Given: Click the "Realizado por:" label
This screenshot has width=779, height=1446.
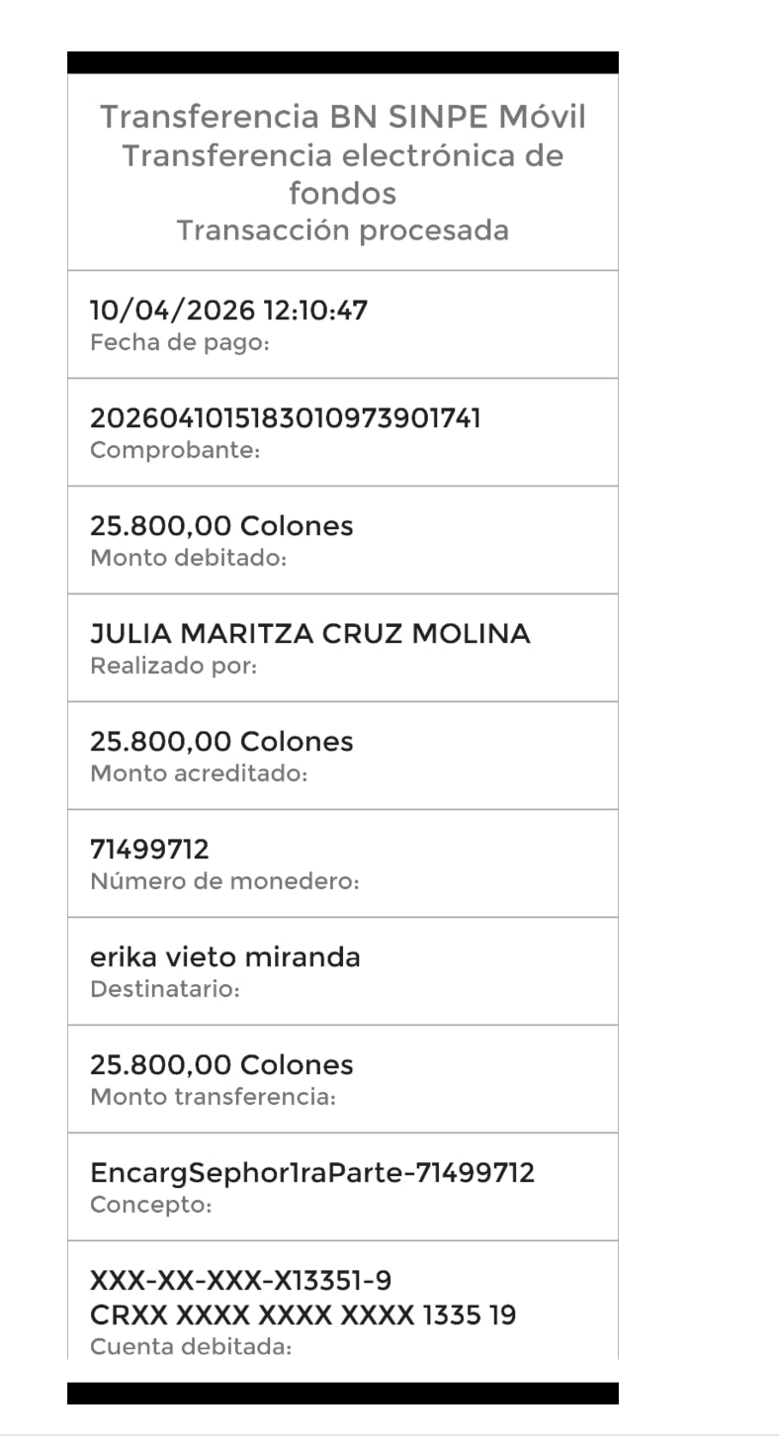Looking at the screenshot, I should [173, 667].
